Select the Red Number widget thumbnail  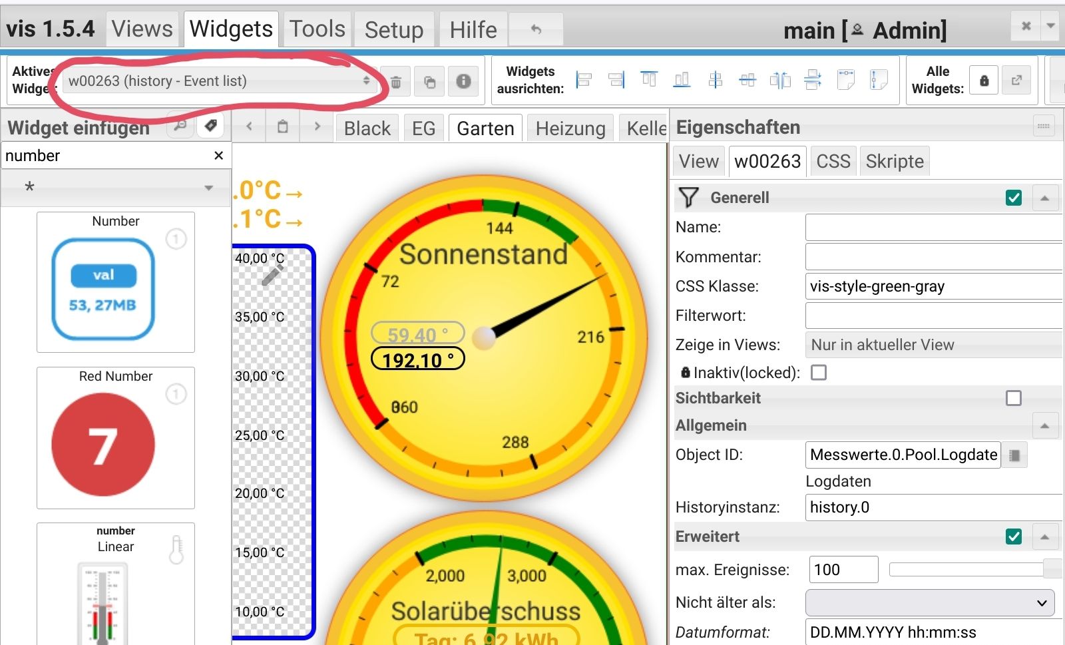(x=116, y=437)
